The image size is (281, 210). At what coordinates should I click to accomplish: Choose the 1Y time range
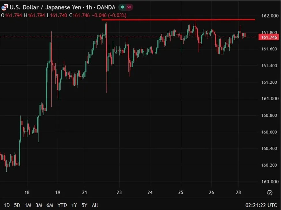(x=74, y=205)
